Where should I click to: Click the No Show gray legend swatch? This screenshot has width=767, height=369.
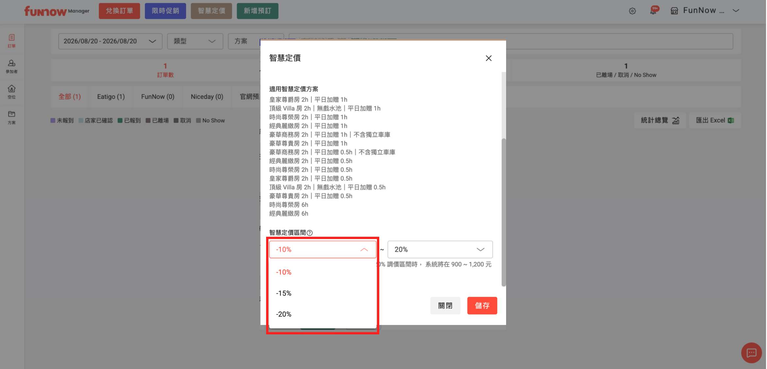pyautogui.click(x=198, y=120)
